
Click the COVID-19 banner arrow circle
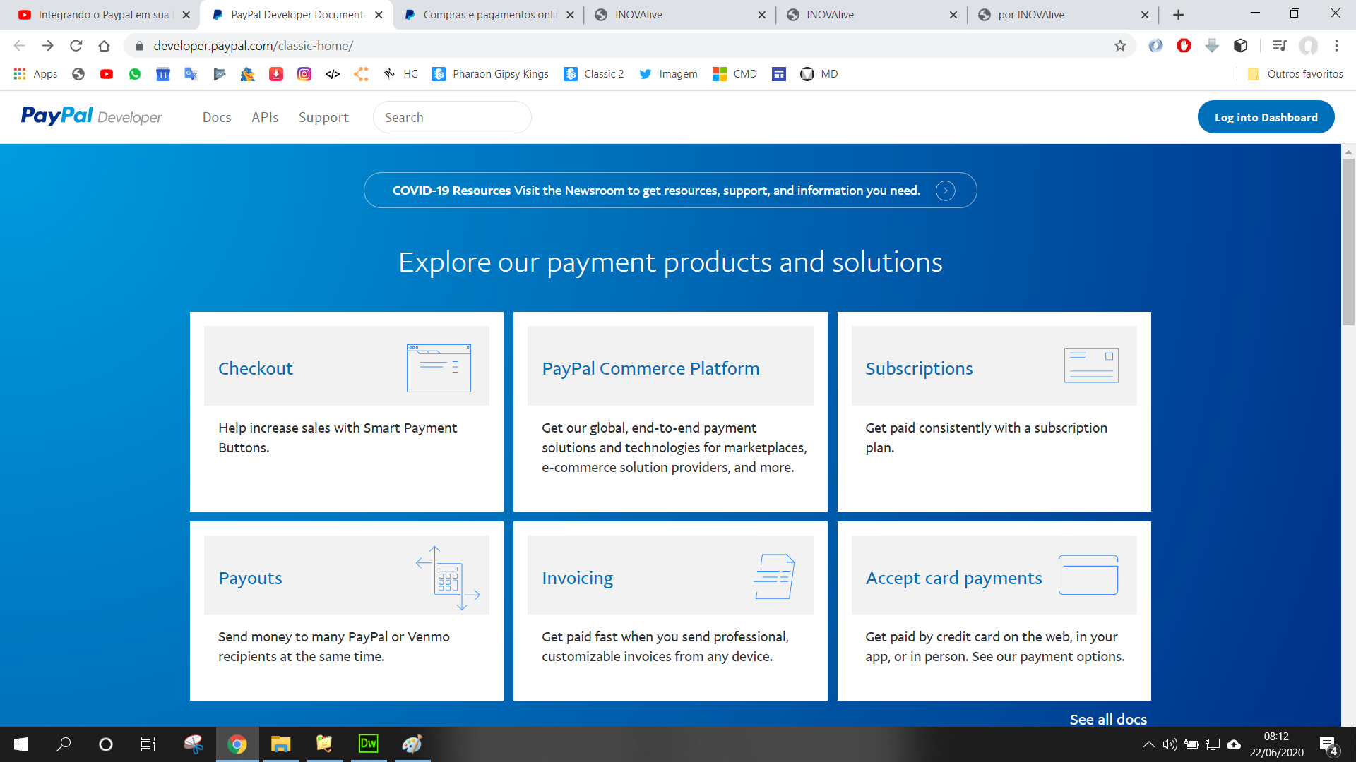click(x=945, y=190)
